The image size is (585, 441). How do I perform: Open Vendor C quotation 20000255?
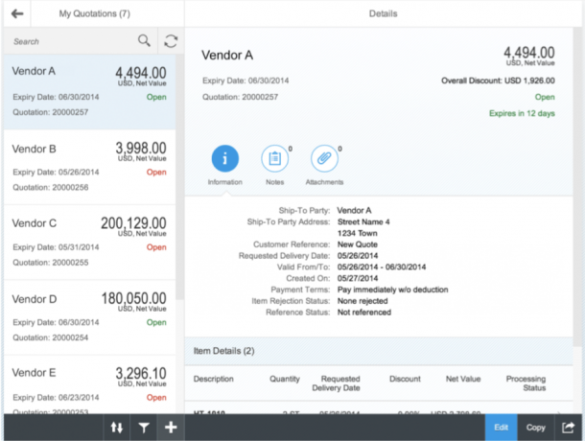[x=88, y=242]
